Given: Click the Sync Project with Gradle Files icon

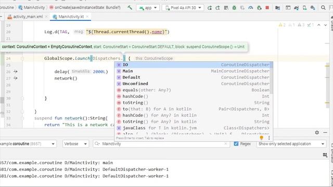Looking at the screenshot, I should pos(296,8).
